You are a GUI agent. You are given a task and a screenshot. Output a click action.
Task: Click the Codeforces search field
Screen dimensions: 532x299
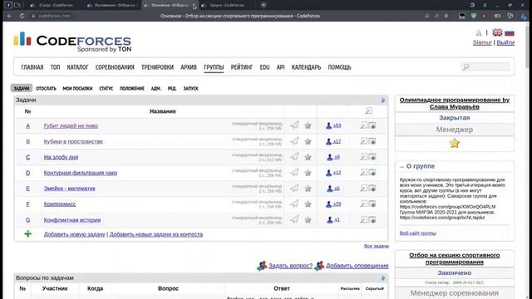coord(485,67)
